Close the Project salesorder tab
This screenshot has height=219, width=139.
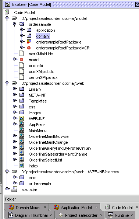(101, 215)
